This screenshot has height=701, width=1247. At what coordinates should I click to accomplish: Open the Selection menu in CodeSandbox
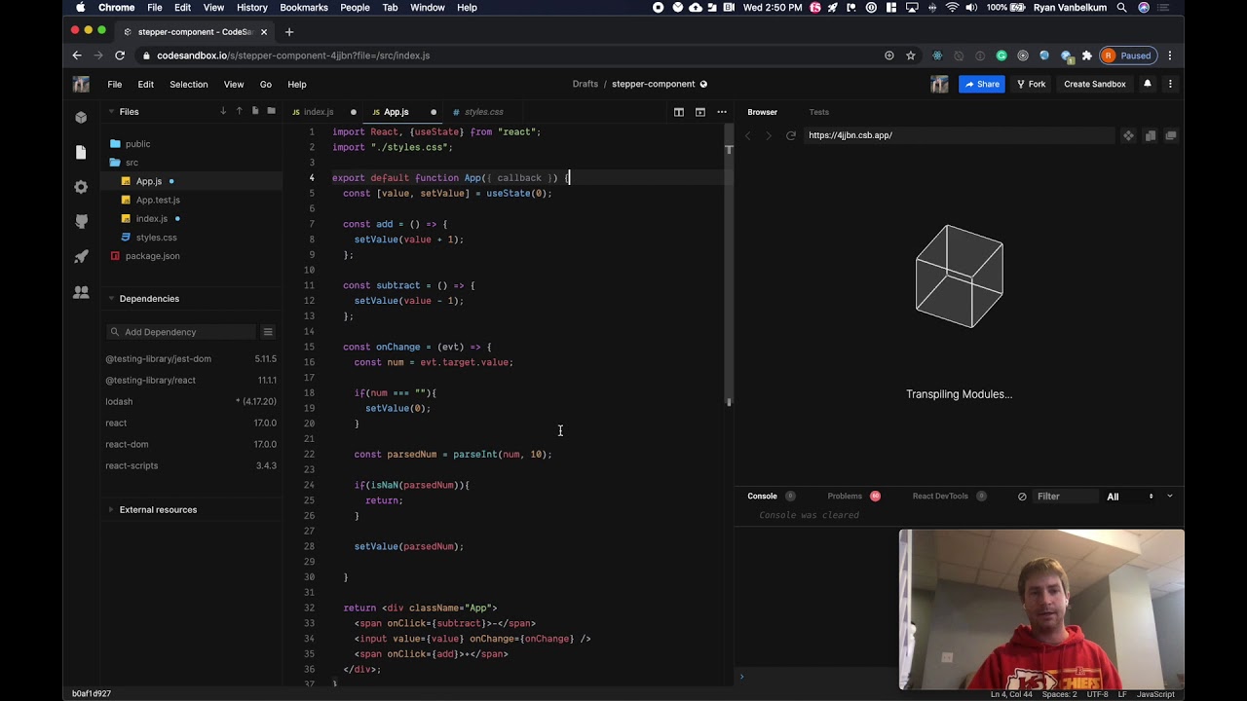click(189, 85)
